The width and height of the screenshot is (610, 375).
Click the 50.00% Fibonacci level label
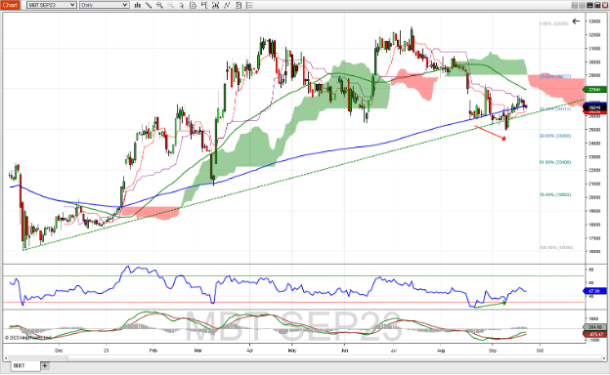click(555, 136)
